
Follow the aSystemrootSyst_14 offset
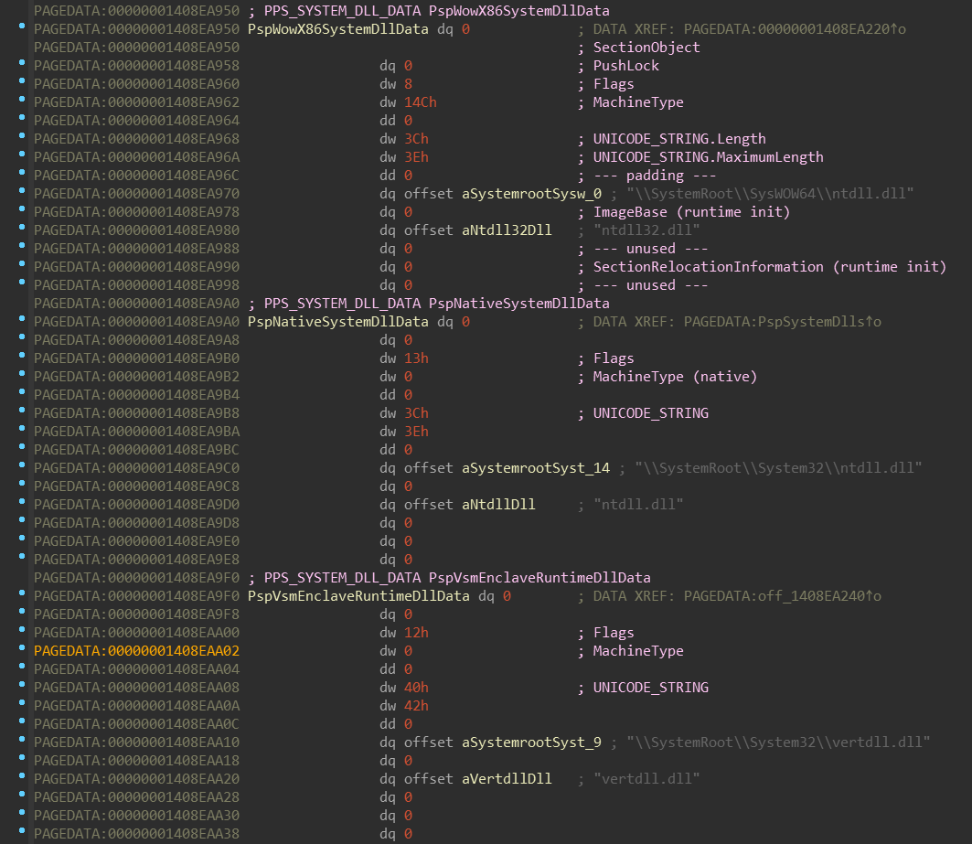(x=536, y=468)
